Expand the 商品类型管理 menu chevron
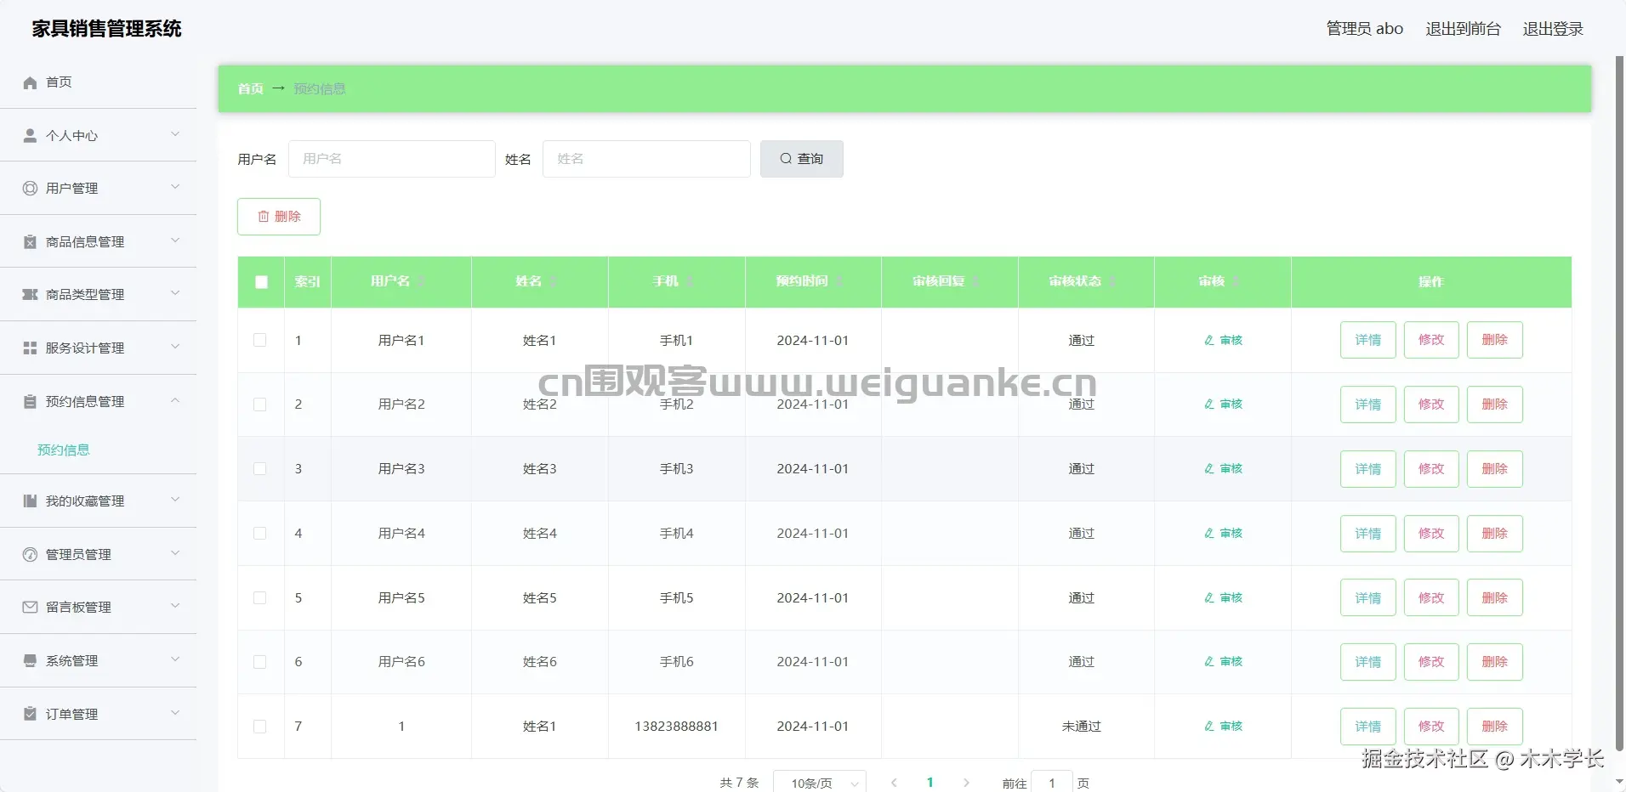Screen dimensions: 1626x792 tap(175, 293)
